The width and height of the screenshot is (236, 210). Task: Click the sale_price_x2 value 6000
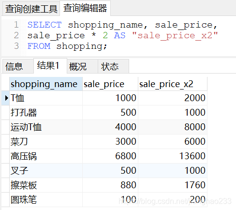(173, 141)
